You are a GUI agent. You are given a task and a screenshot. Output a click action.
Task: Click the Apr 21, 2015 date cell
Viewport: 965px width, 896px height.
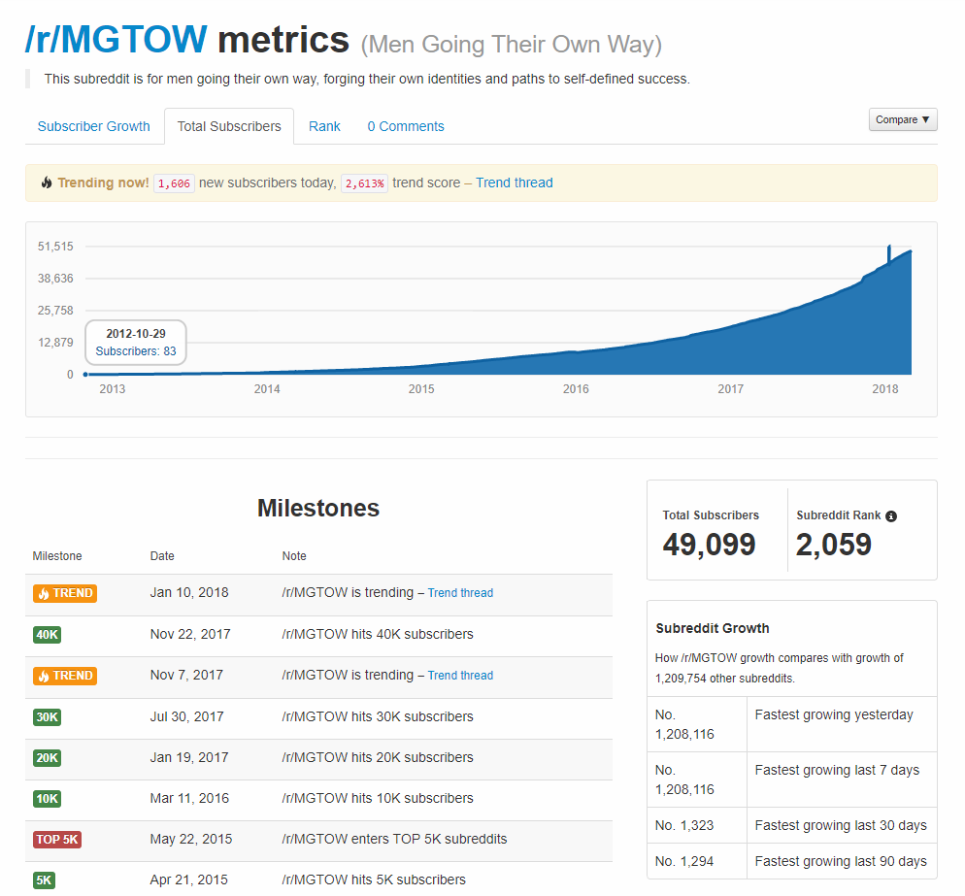coord(189,880)
